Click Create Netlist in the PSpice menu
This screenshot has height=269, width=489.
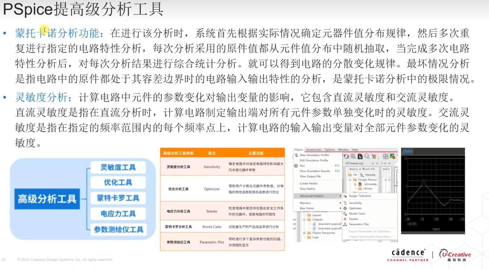click(308, 184)
